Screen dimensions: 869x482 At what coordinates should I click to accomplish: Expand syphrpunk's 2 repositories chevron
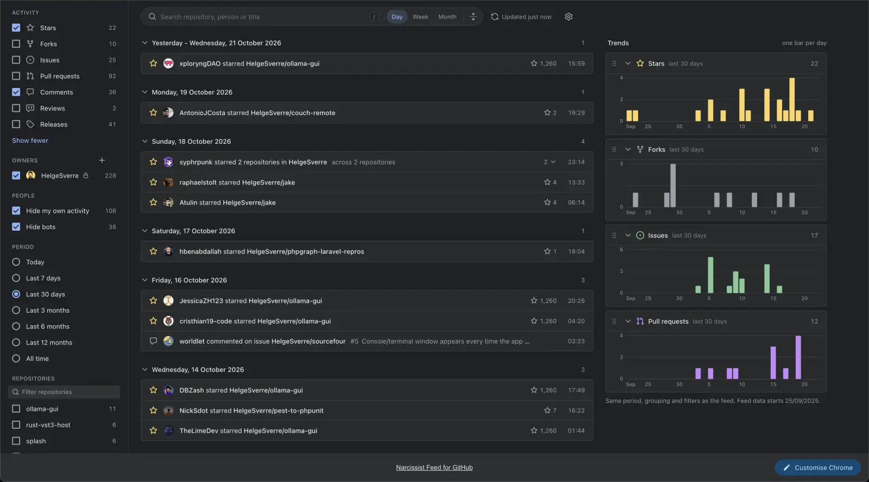[553, 162]
